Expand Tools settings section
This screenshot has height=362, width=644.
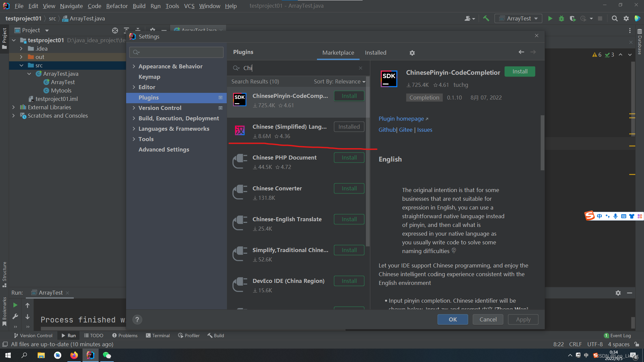134,139
